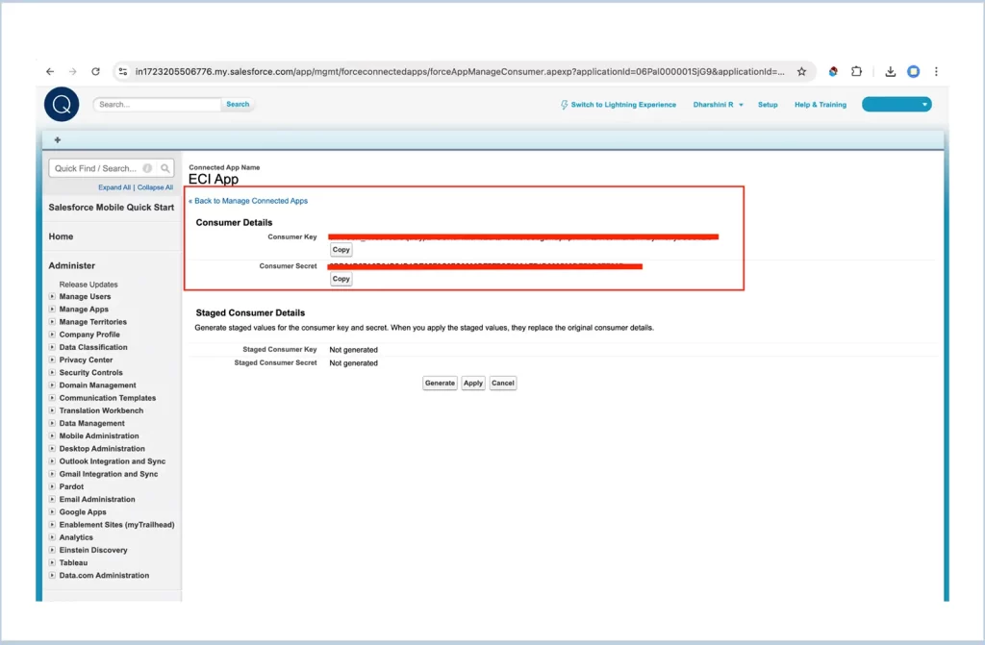Viewport: 985px width, 645px height.
Task: Copy the Consumer Secret
Action: click(x=341, y=279)
